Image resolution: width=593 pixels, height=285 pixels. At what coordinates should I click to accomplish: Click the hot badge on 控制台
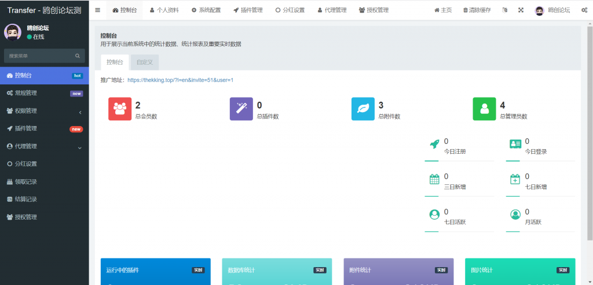click(77, 76)
